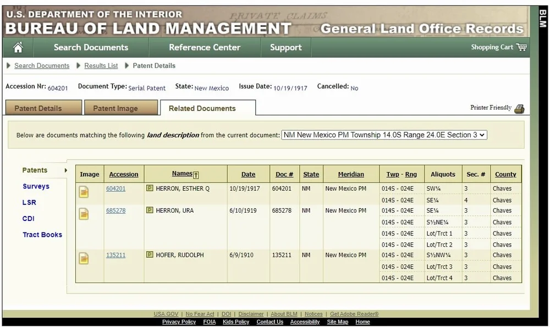
Task: Select the Patents side category
Action: point(35,170)
